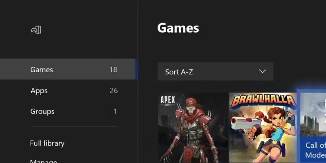Launch the Apex Legends game tile

193,128
